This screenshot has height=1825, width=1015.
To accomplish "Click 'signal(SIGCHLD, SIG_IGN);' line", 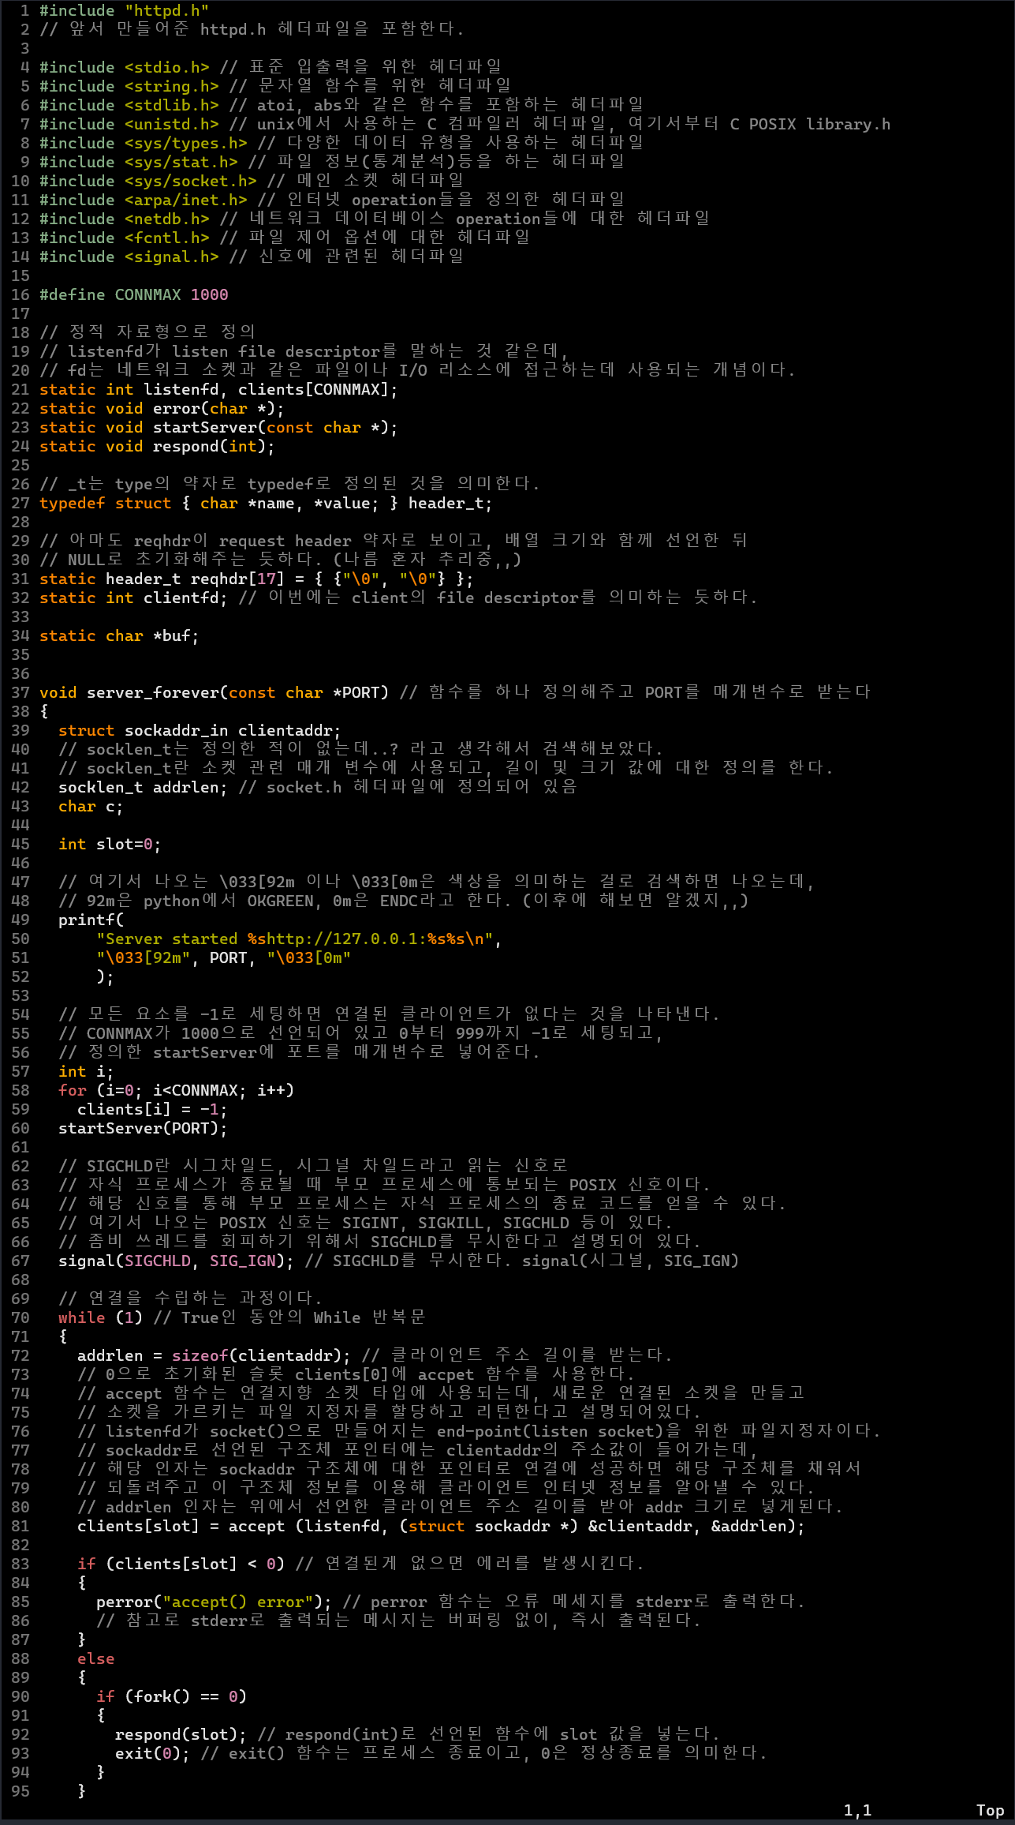I will [x=176, y=1261].
